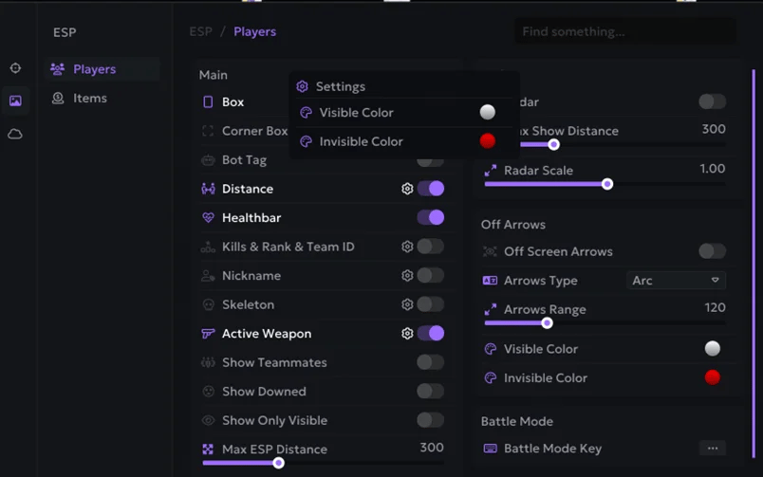Pick the popup Invisible Color red swatch
Image resolution: width=763 pixels, height=477 pixels.
click(x=488, y=141)
